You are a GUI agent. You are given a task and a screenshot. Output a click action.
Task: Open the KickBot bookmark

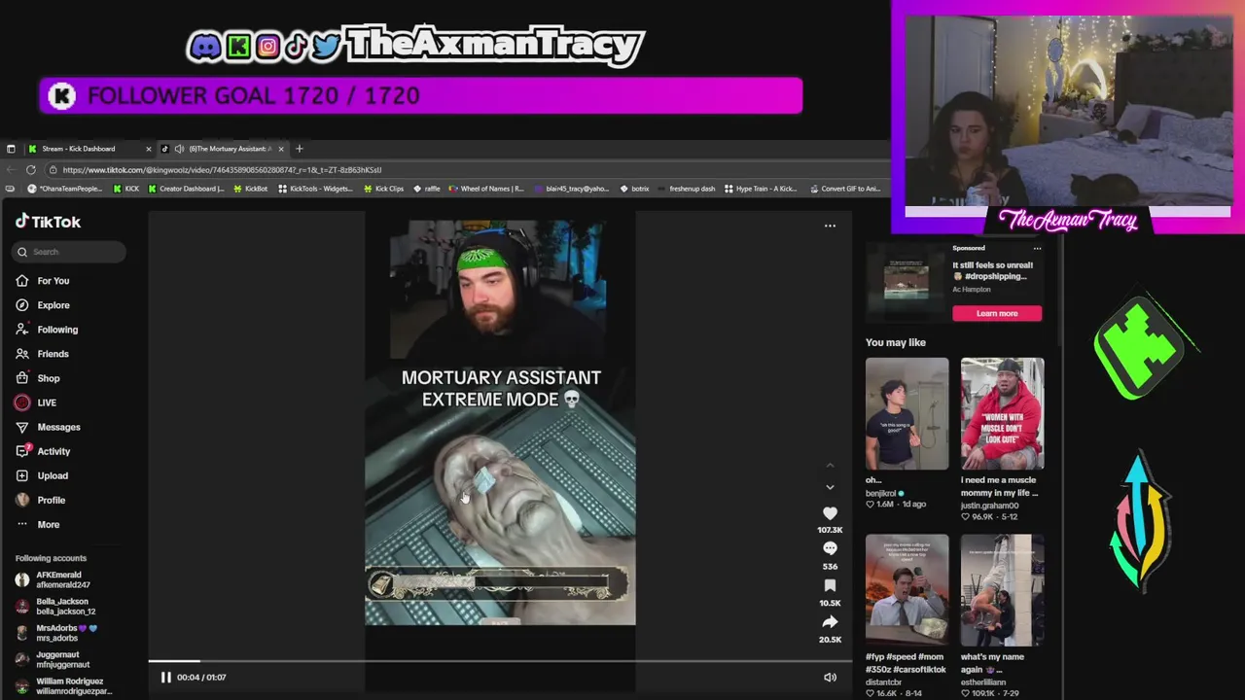250,189
